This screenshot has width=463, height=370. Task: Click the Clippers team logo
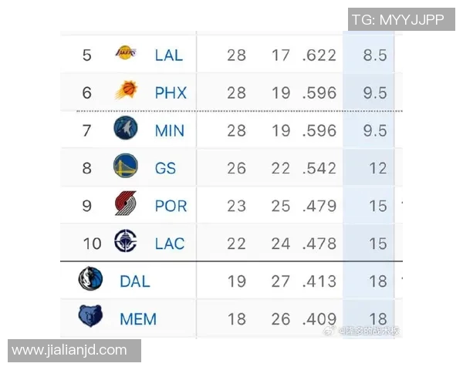126,242
